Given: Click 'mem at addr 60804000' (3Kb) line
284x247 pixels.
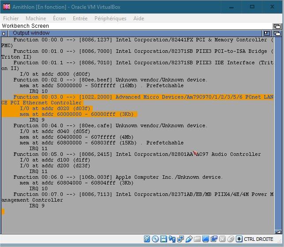Looking at the screenshot, I should (76, 183).
